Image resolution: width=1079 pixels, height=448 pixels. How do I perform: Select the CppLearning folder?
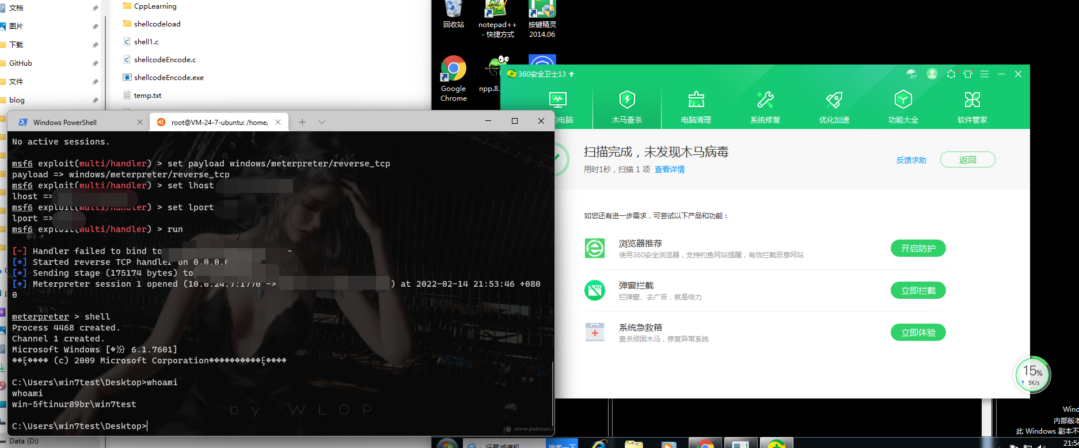150,6
